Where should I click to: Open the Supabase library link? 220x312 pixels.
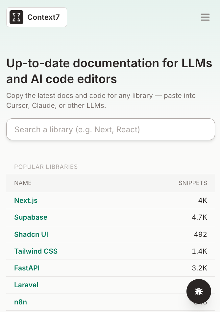[31, 217]
